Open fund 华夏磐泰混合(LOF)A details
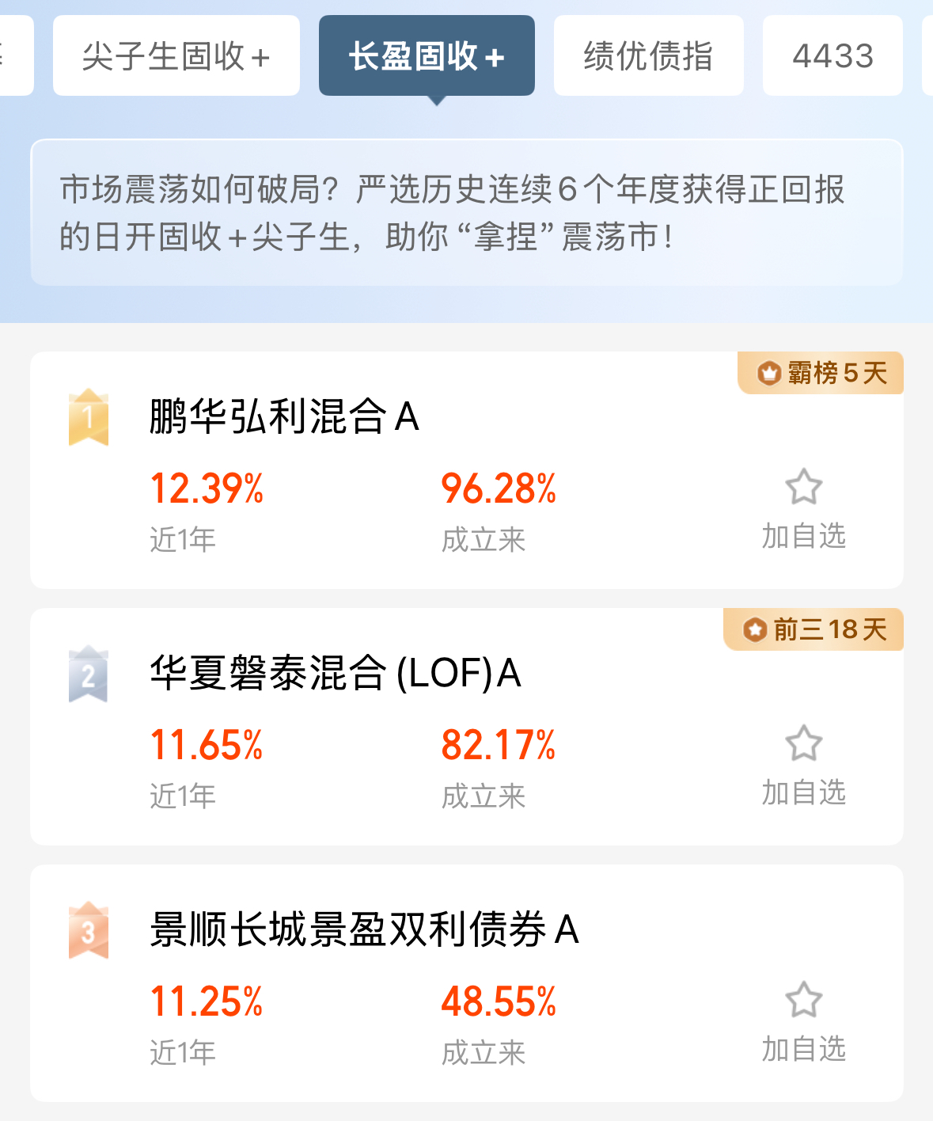Screen dimensions: 933x1121 pos(336,674)
